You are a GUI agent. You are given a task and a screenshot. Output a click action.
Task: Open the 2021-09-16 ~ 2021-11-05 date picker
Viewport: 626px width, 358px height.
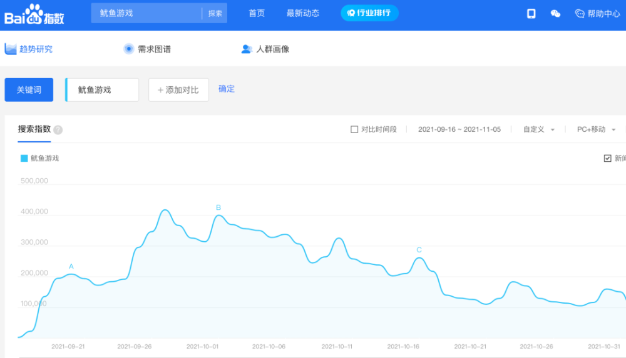tap(459, 129)
